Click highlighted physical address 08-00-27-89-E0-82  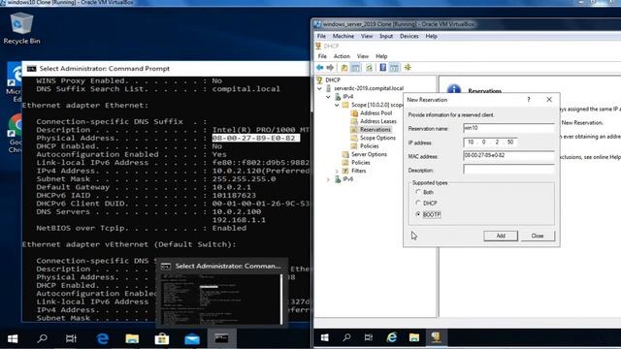[255, 138]
